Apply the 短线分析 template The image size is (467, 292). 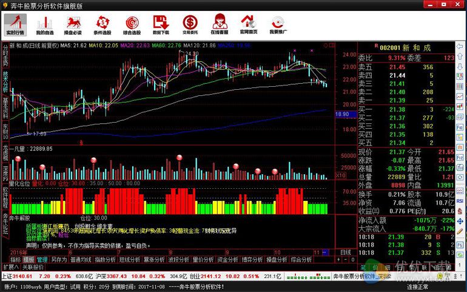point(130,259)
